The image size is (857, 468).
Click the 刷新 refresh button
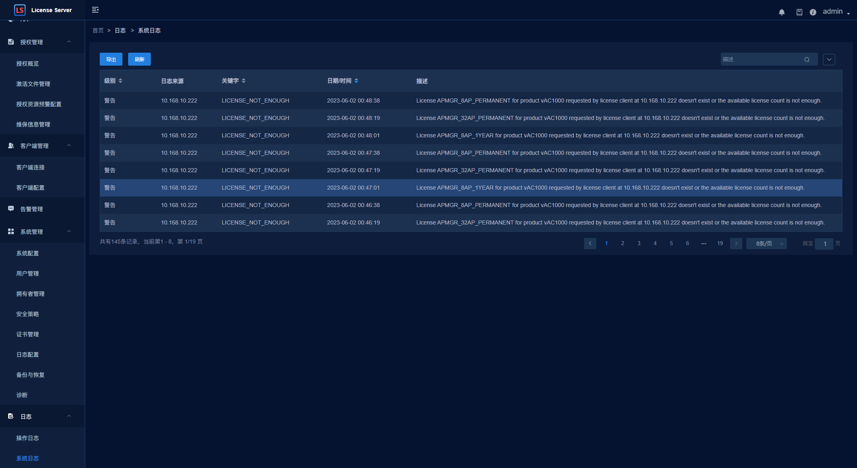[x=139, y=59]
